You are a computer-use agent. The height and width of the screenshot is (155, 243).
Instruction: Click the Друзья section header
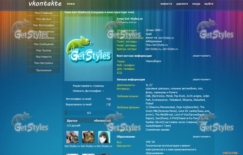click(72, 121)
